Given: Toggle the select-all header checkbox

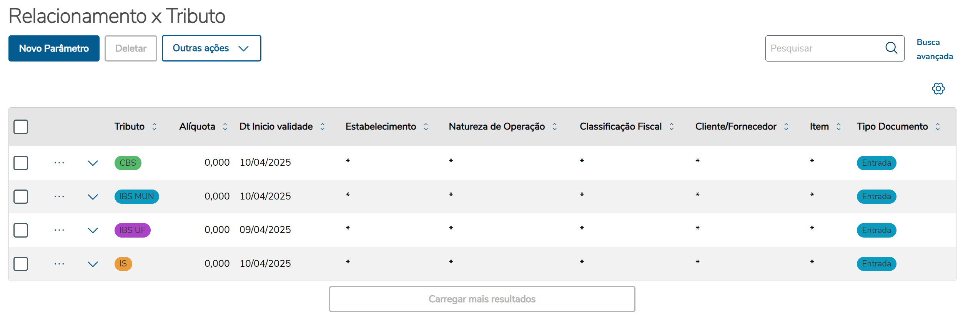Looking at the screenshot, I should click(x=21, y=127).
